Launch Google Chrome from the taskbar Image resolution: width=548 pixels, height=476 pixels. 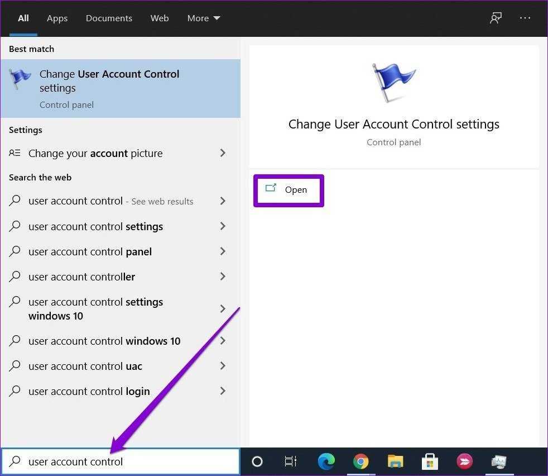click(x=360, y=461)
